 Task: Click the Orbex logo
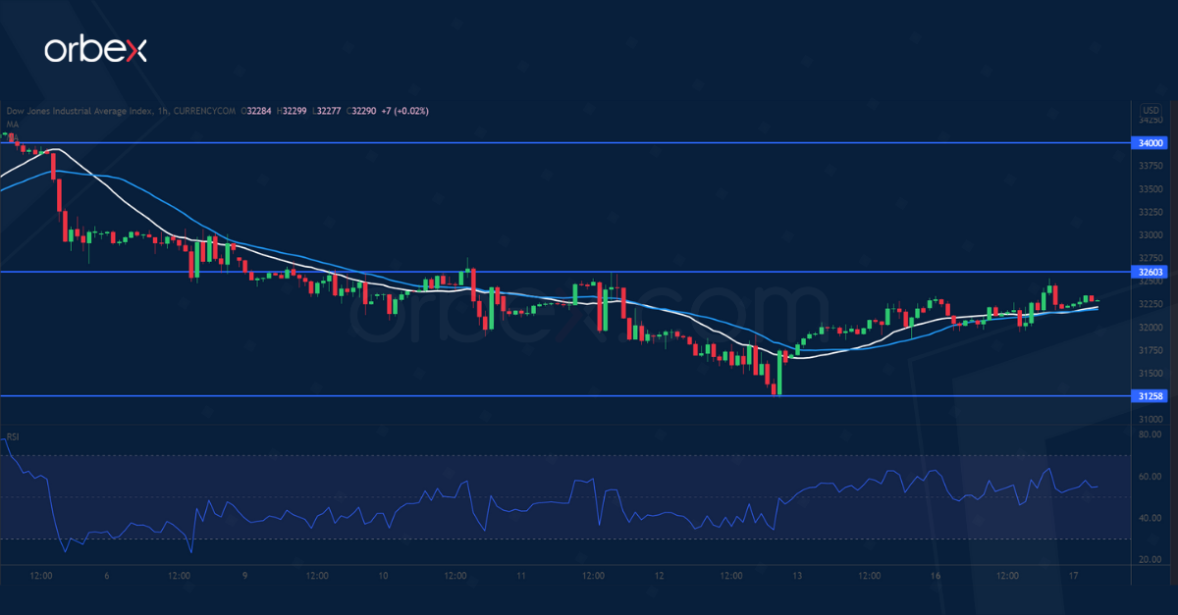click(95, 51)
